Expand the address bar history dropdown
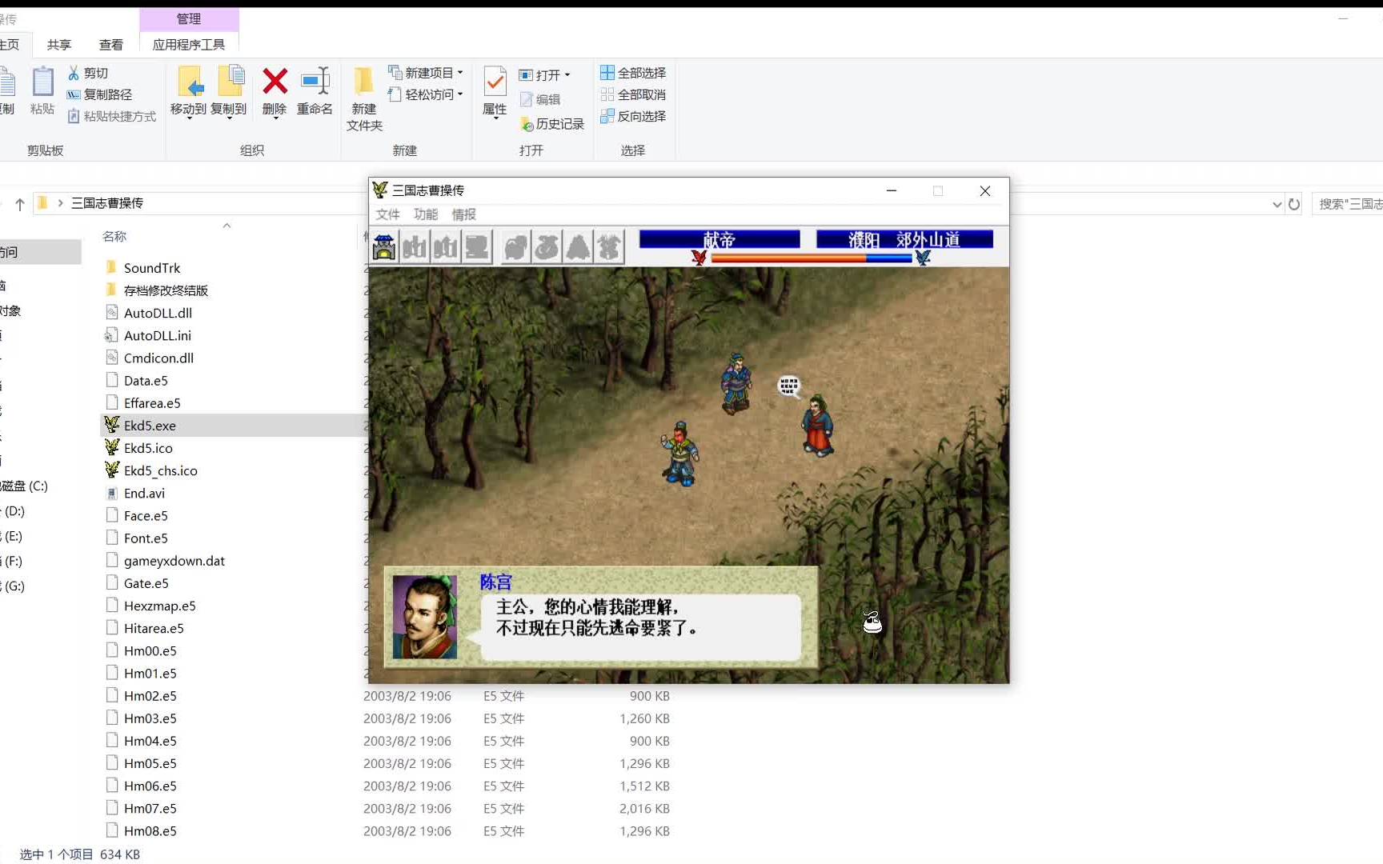1383x864 pixels. pyautogui.click(x=1277, y=204)
